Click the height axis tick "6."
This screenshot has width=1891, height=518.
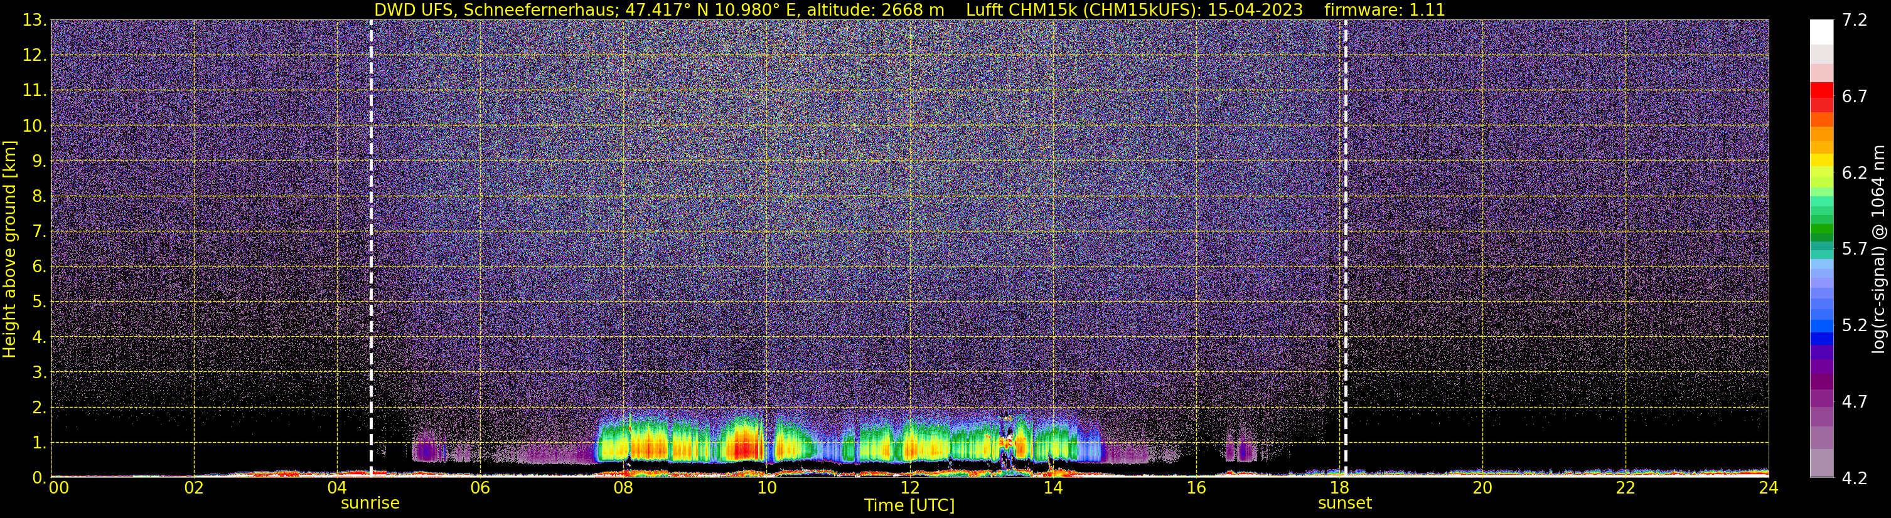39,267
